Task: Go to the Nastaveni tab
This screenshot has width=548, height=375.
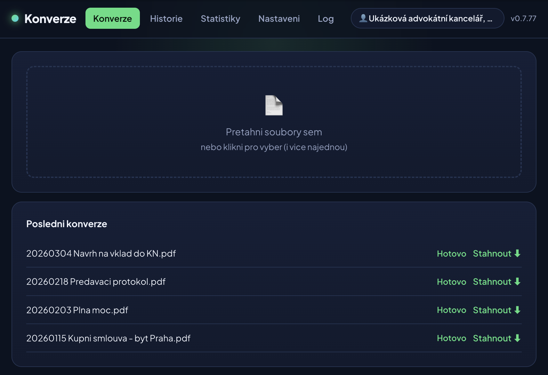Action: coord(279,19)
